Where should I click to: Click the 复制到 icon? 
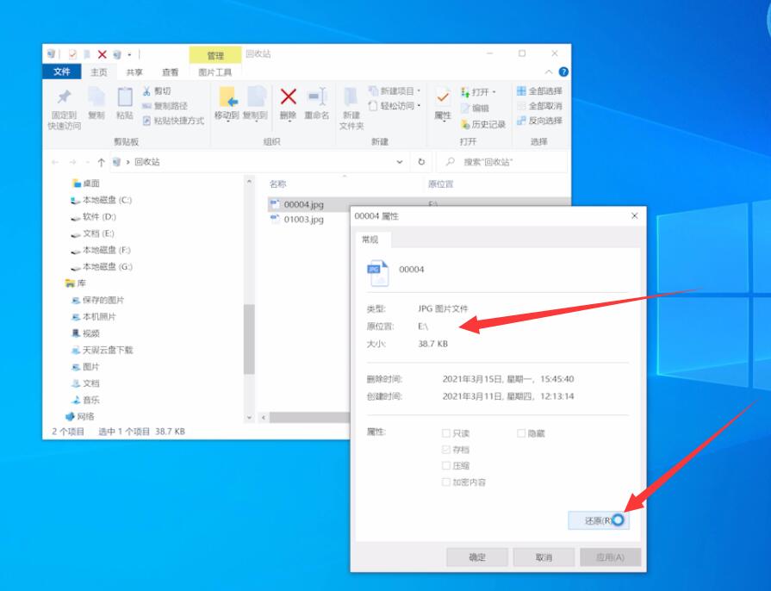pos(256,96)
